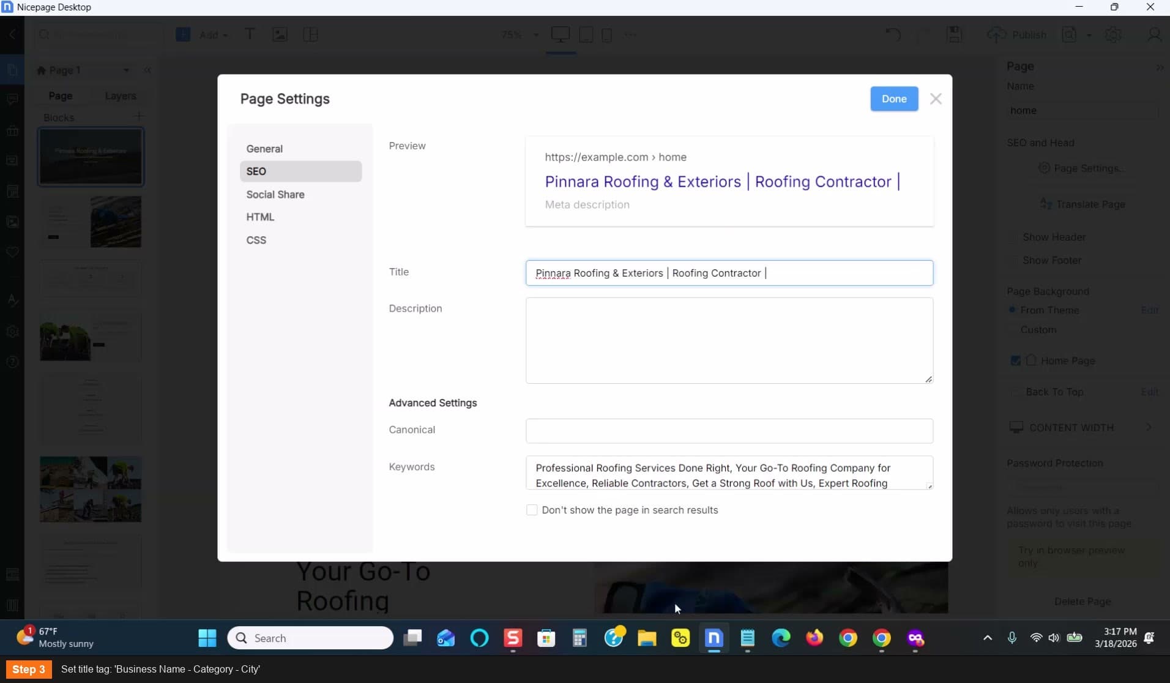Open the Windows Start menu

pos(207,638)
